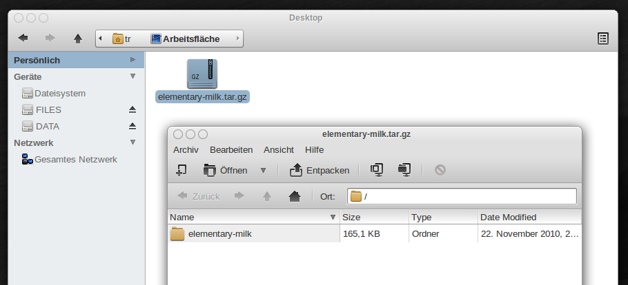This screenshot has width=628, height=285.
Task: Click the stop operation icon
Action: (440, 170)
